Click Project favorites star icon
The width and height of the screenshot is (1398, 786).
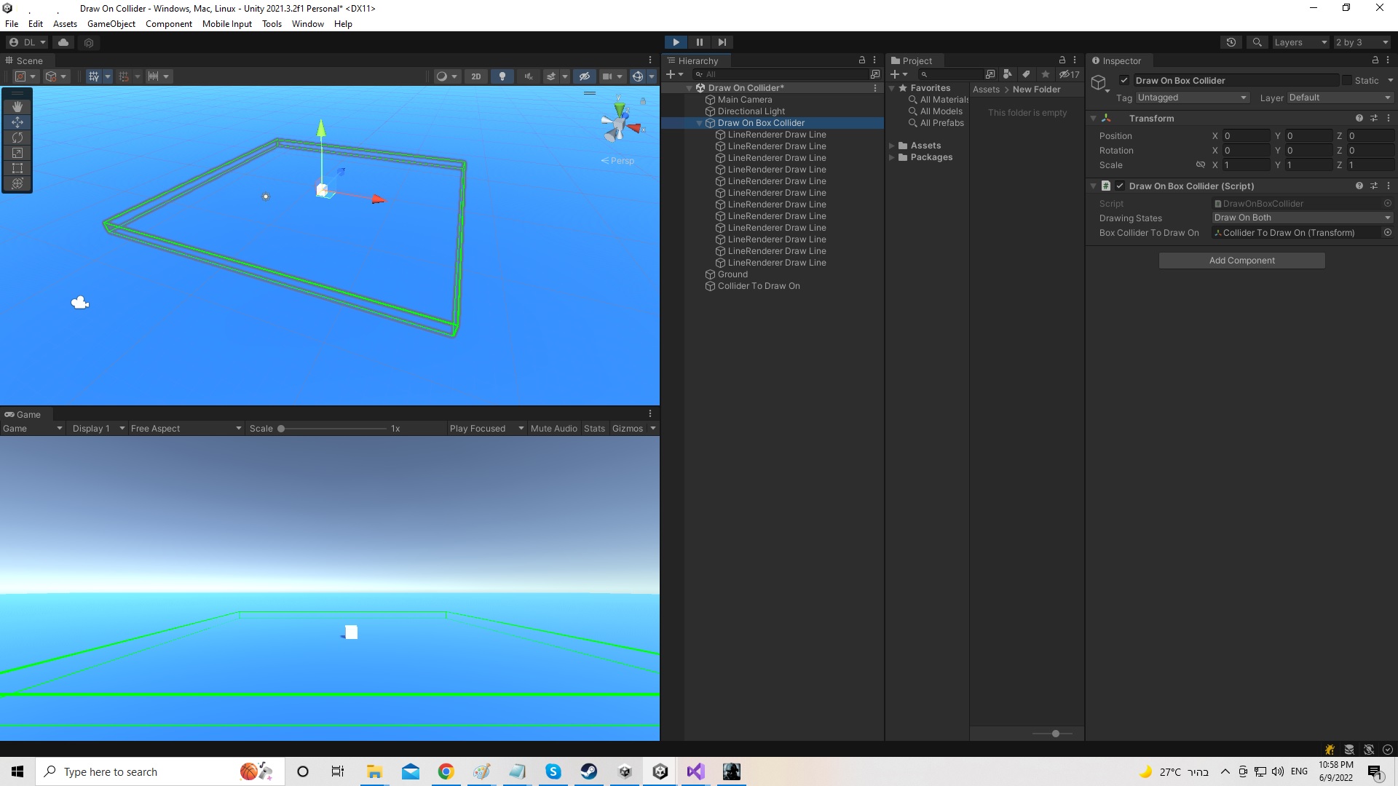point(1046,74)
